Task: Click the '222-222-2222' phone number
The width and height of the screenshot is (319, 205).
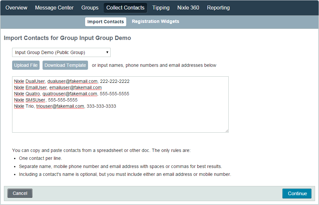Action: click(x=115, y=82)
